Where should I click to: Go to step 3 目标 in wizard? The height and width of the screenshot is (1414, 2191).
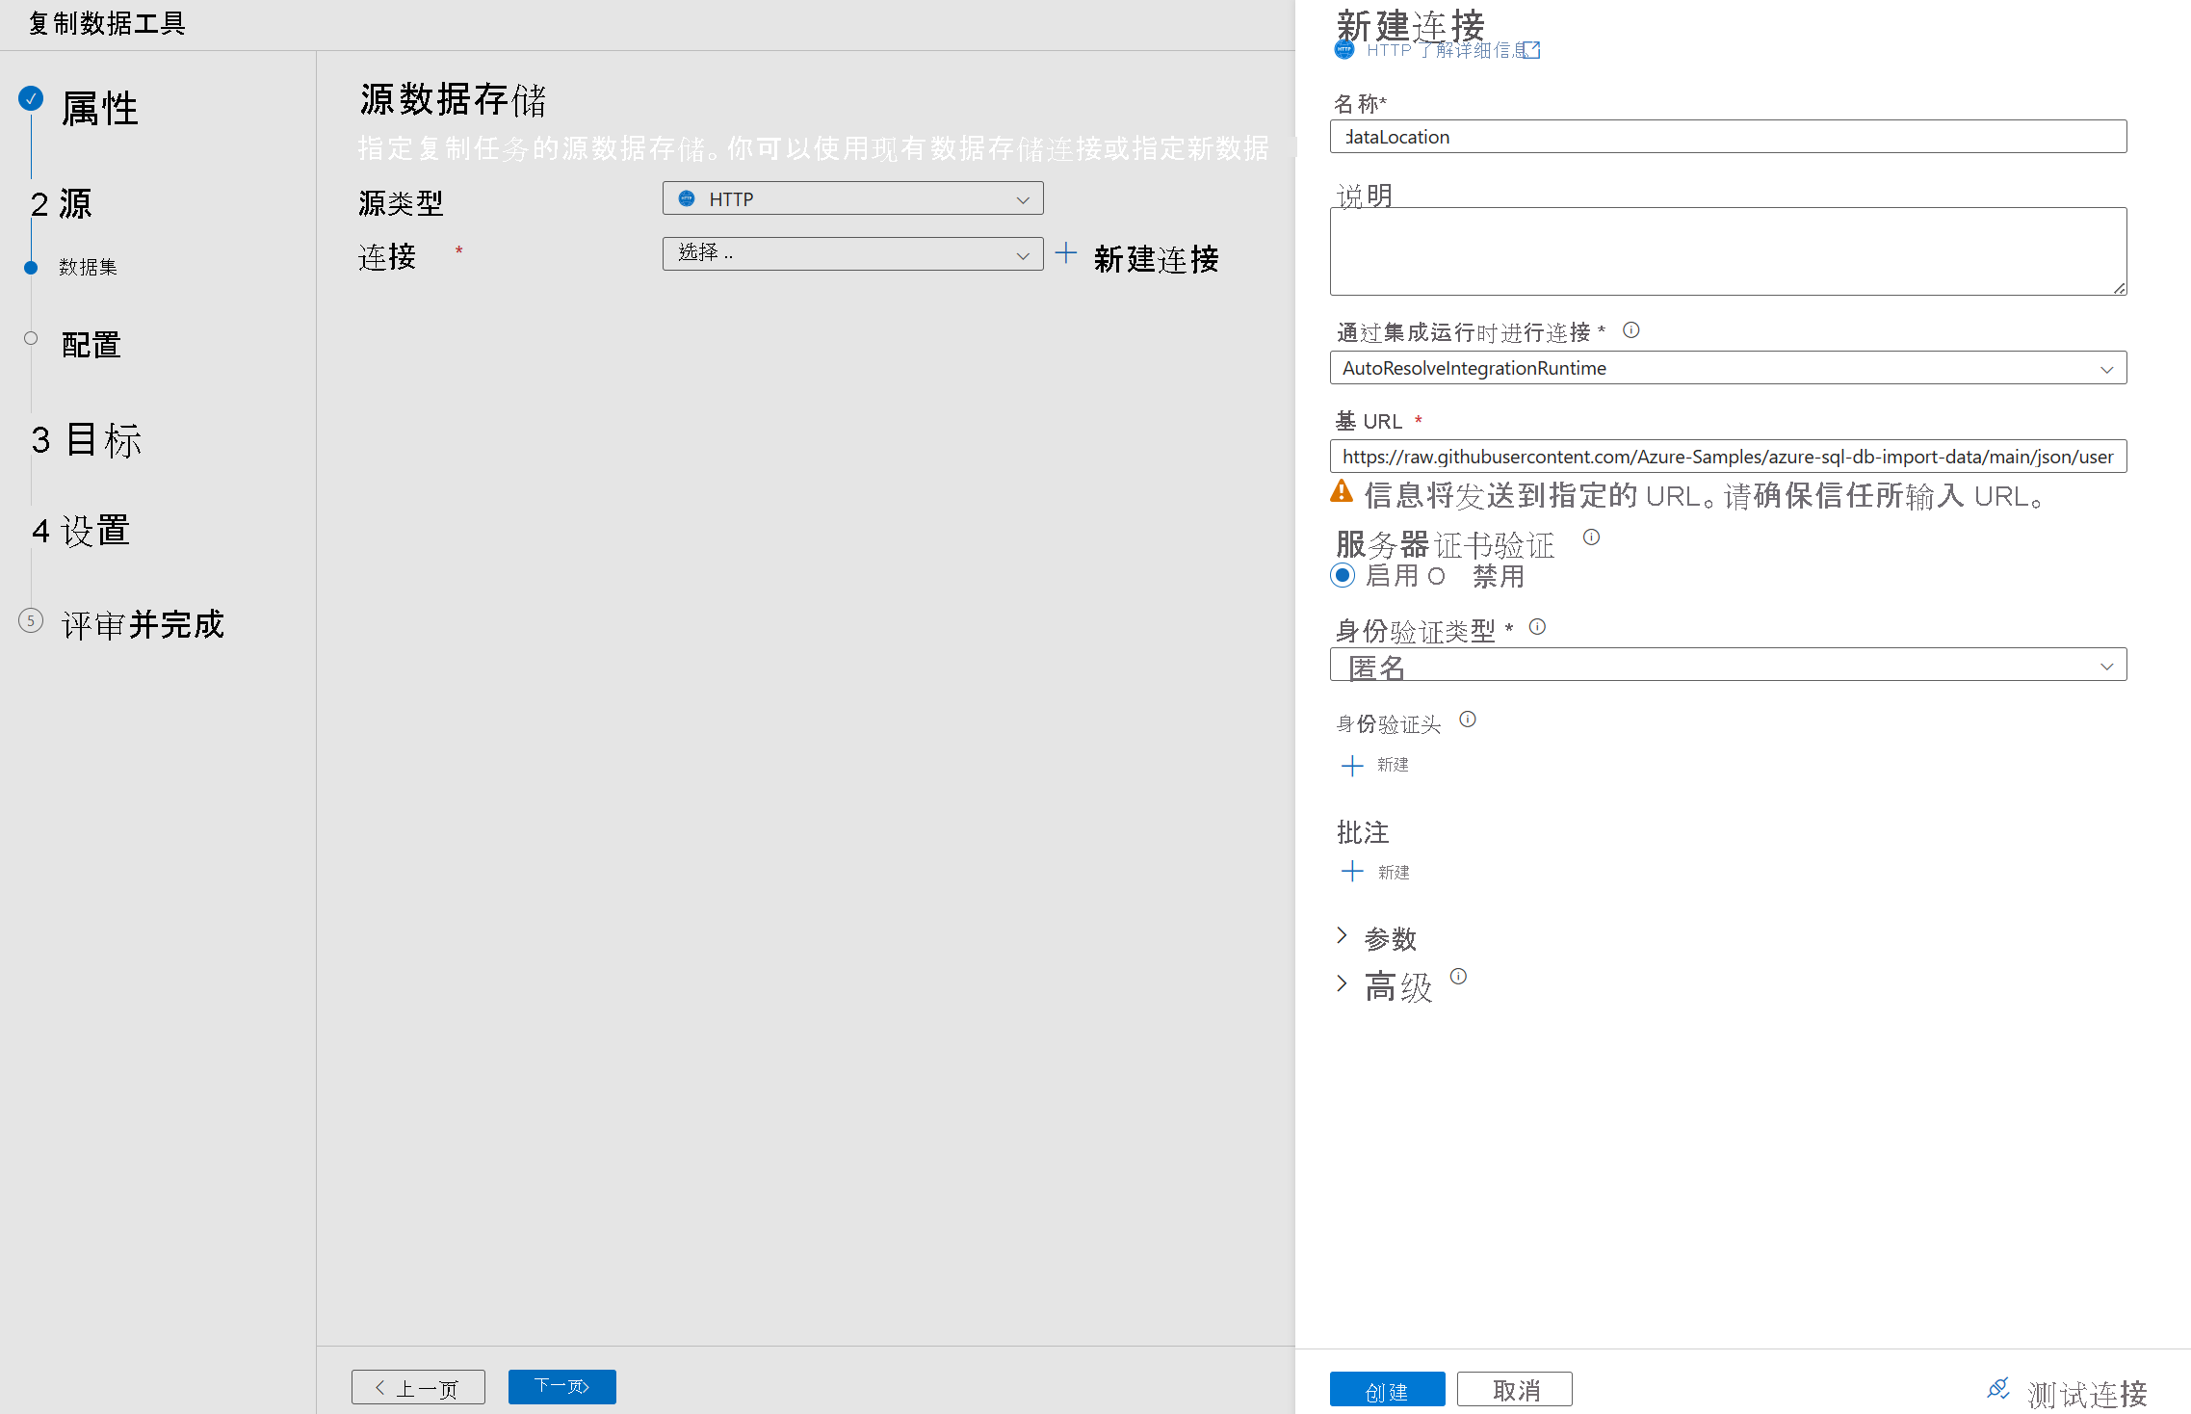87,440
